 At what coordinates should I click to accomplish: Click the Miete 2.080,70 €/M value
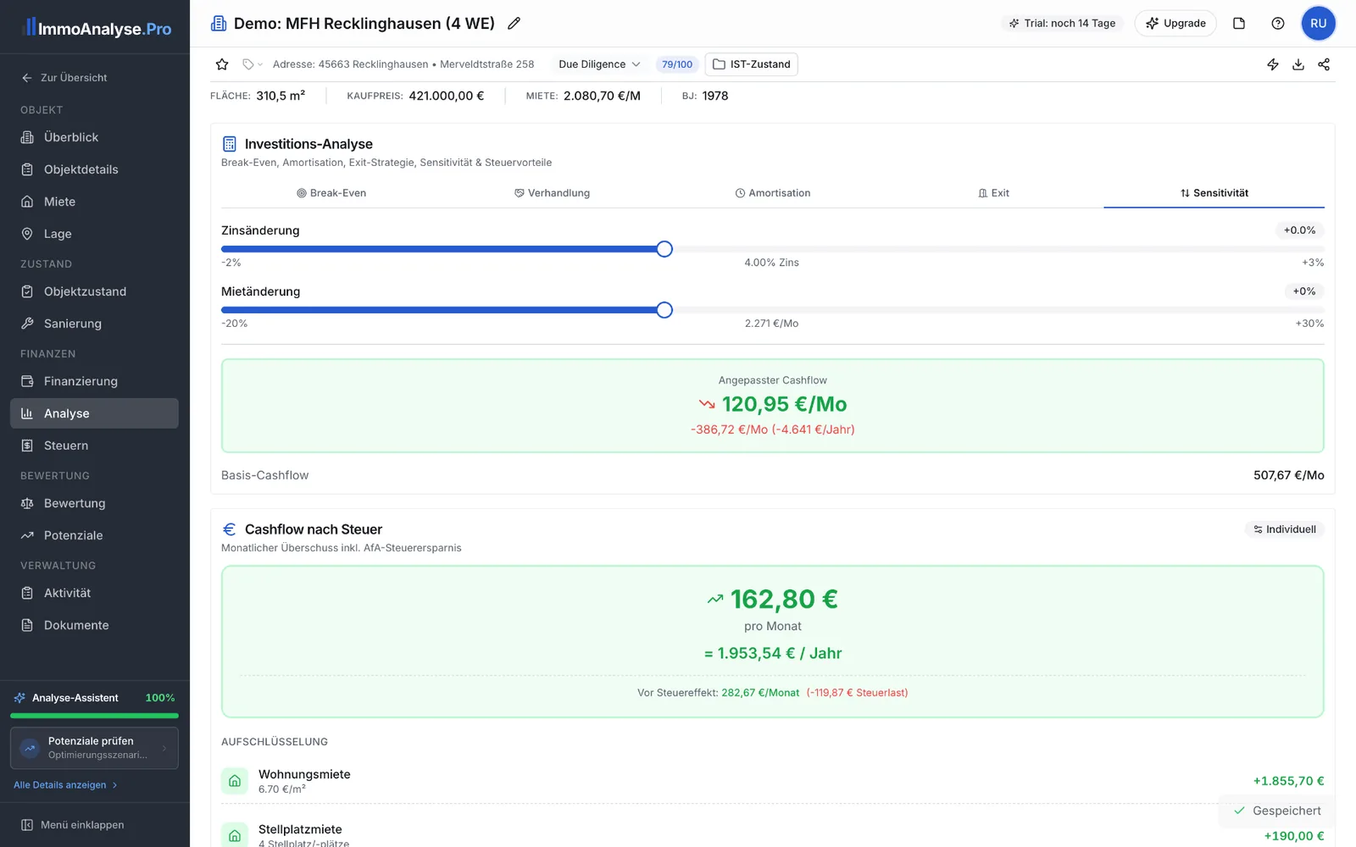coord(602,96)
